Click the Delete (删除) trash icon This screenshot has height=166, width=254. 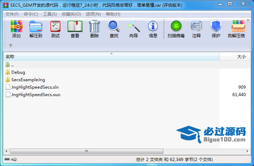tap(94, 26)
